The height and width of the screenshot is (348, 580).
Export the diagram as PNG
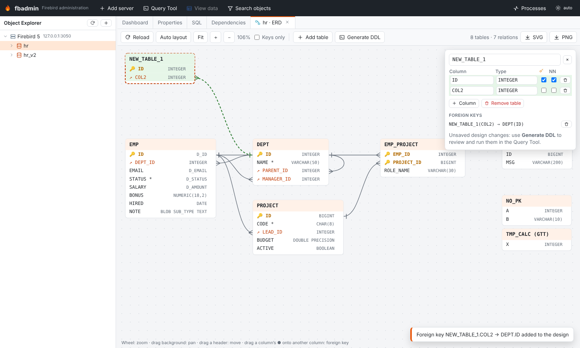pyautogui.click(x=563, y=37)
